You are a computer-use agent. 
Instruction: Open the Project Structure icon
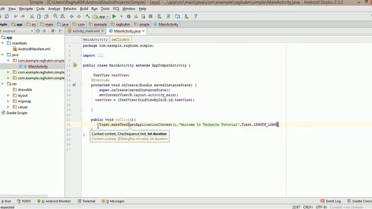177,16
